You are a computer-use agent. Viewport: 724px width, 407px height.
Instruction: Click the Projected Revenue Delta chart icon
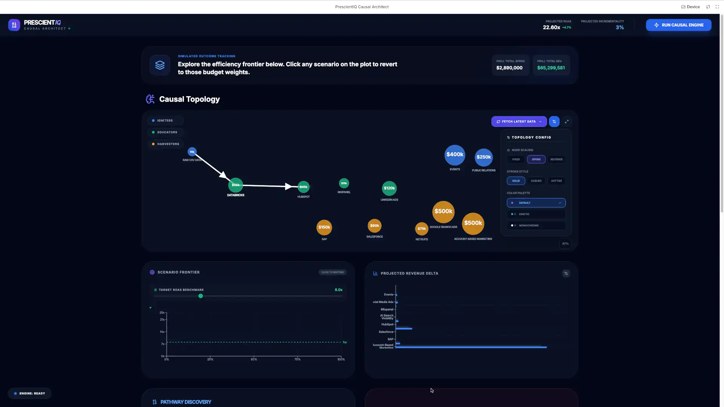pos(375,273)
